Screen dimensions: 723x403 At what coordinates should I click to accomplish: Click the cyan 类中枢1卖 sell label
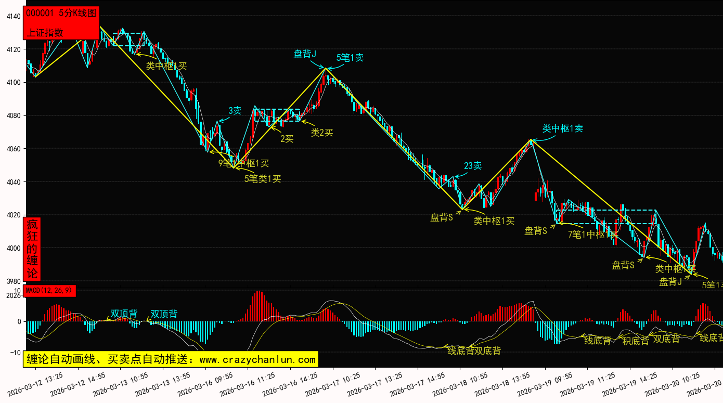(562, 128)
